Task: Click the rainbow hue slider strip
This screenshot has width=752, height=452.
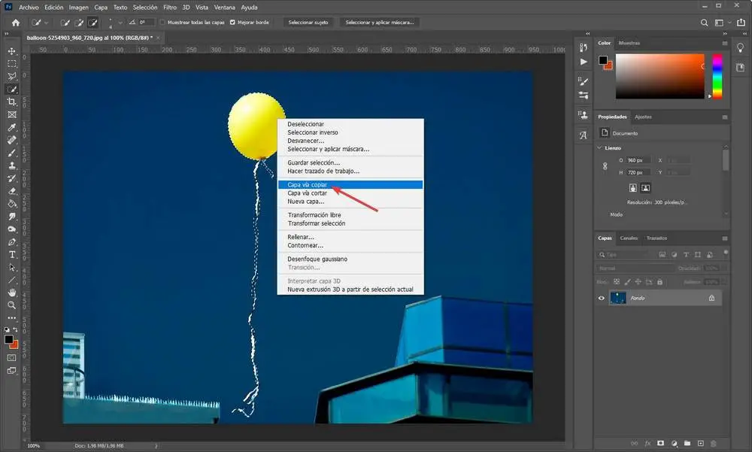Action: tap(717, 76)
